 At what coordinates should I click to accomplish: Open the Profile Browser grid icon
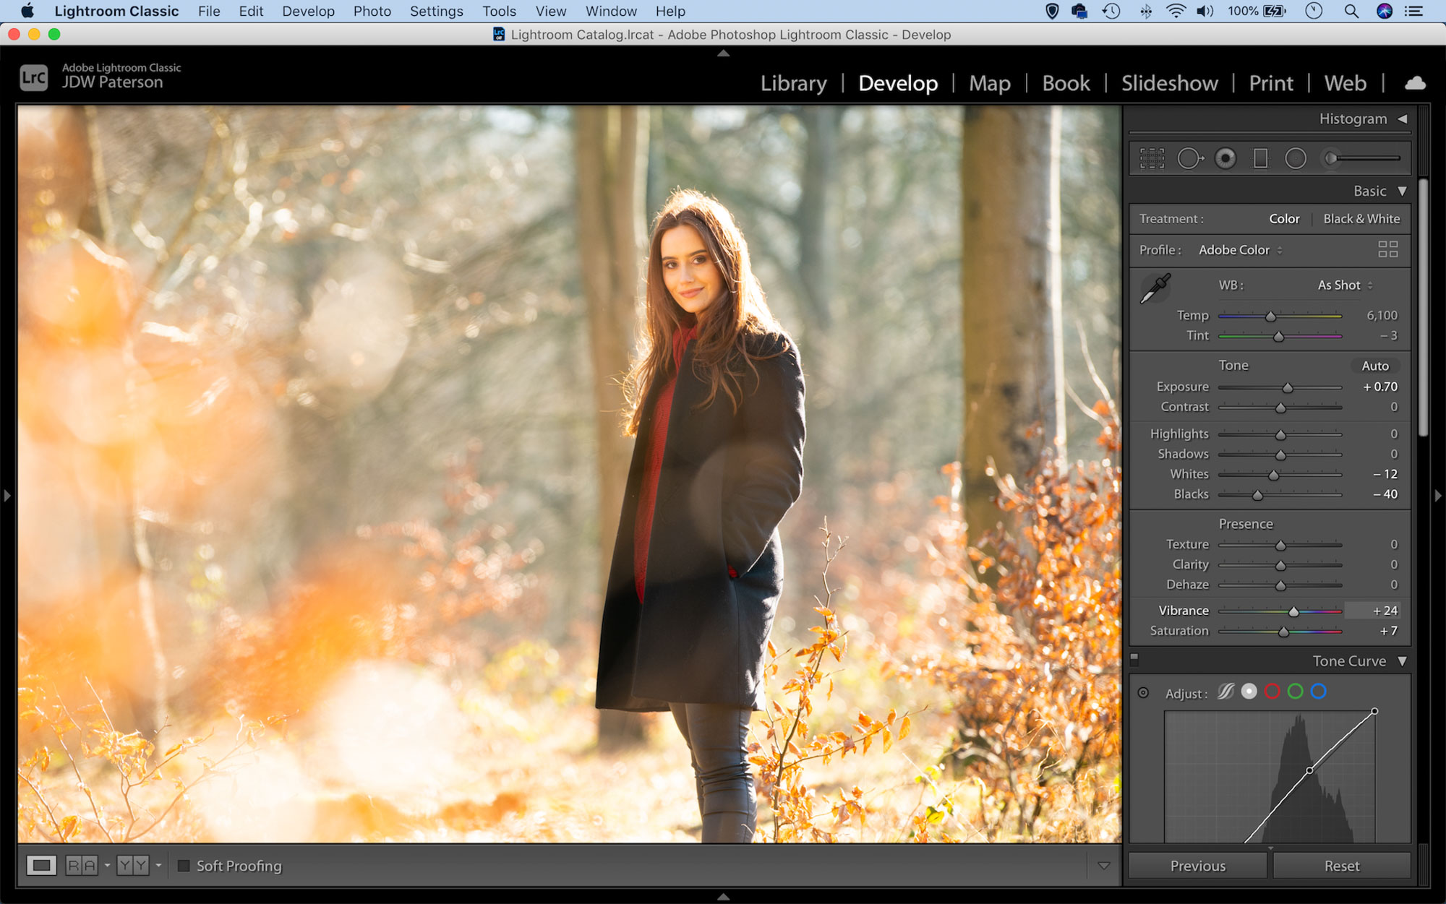coord(1387,249)
